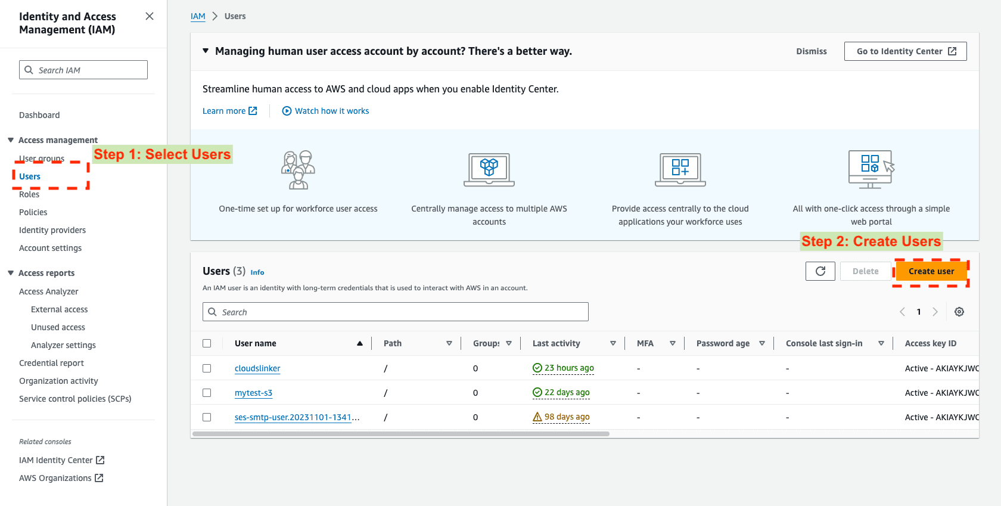Sort by the MFA column arrow
This screenshot has width=1001, height=506.
click(x=673, y=343)
